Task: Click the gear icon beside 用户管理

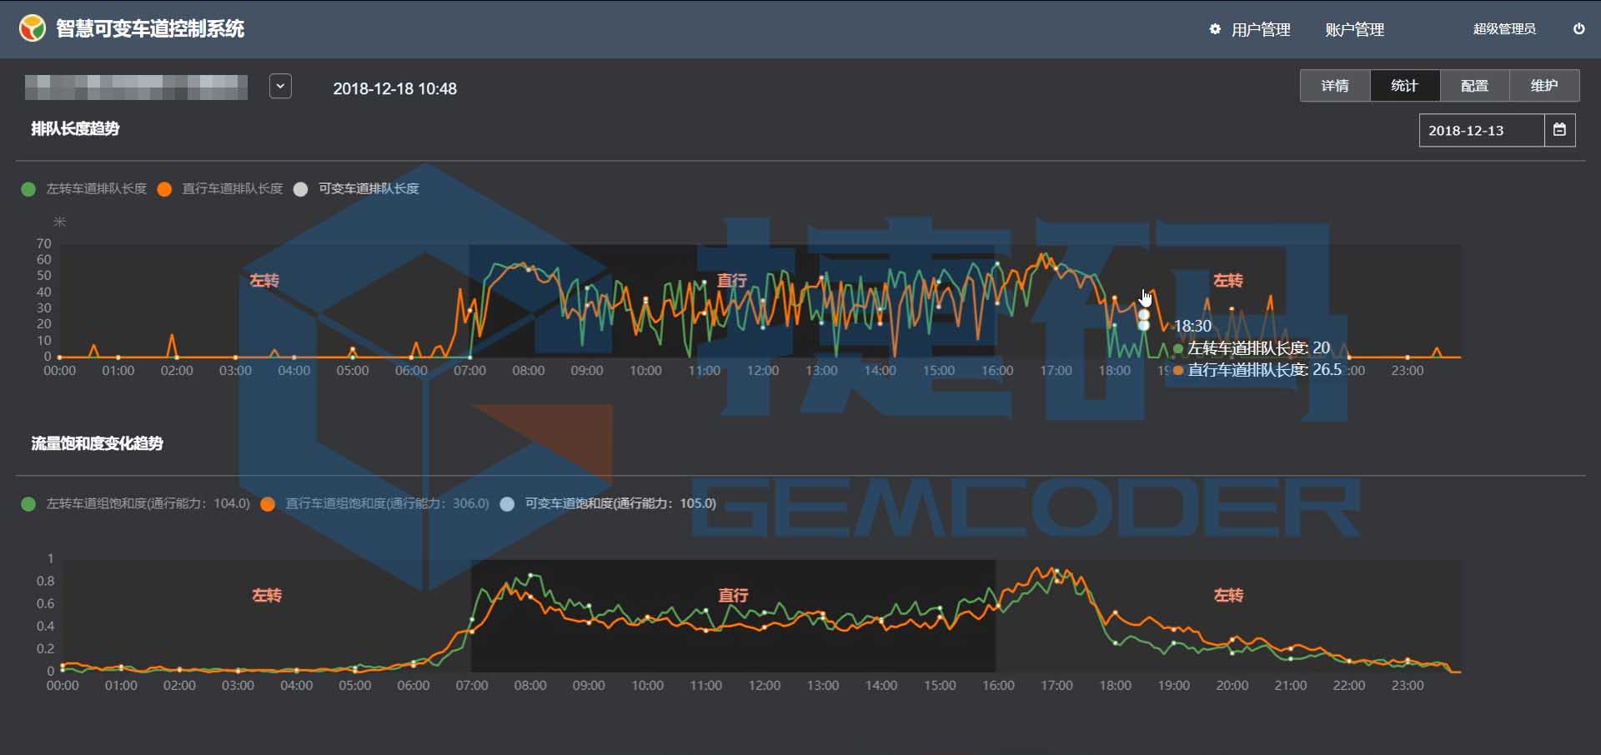Action: click(x=1215, y=29)
